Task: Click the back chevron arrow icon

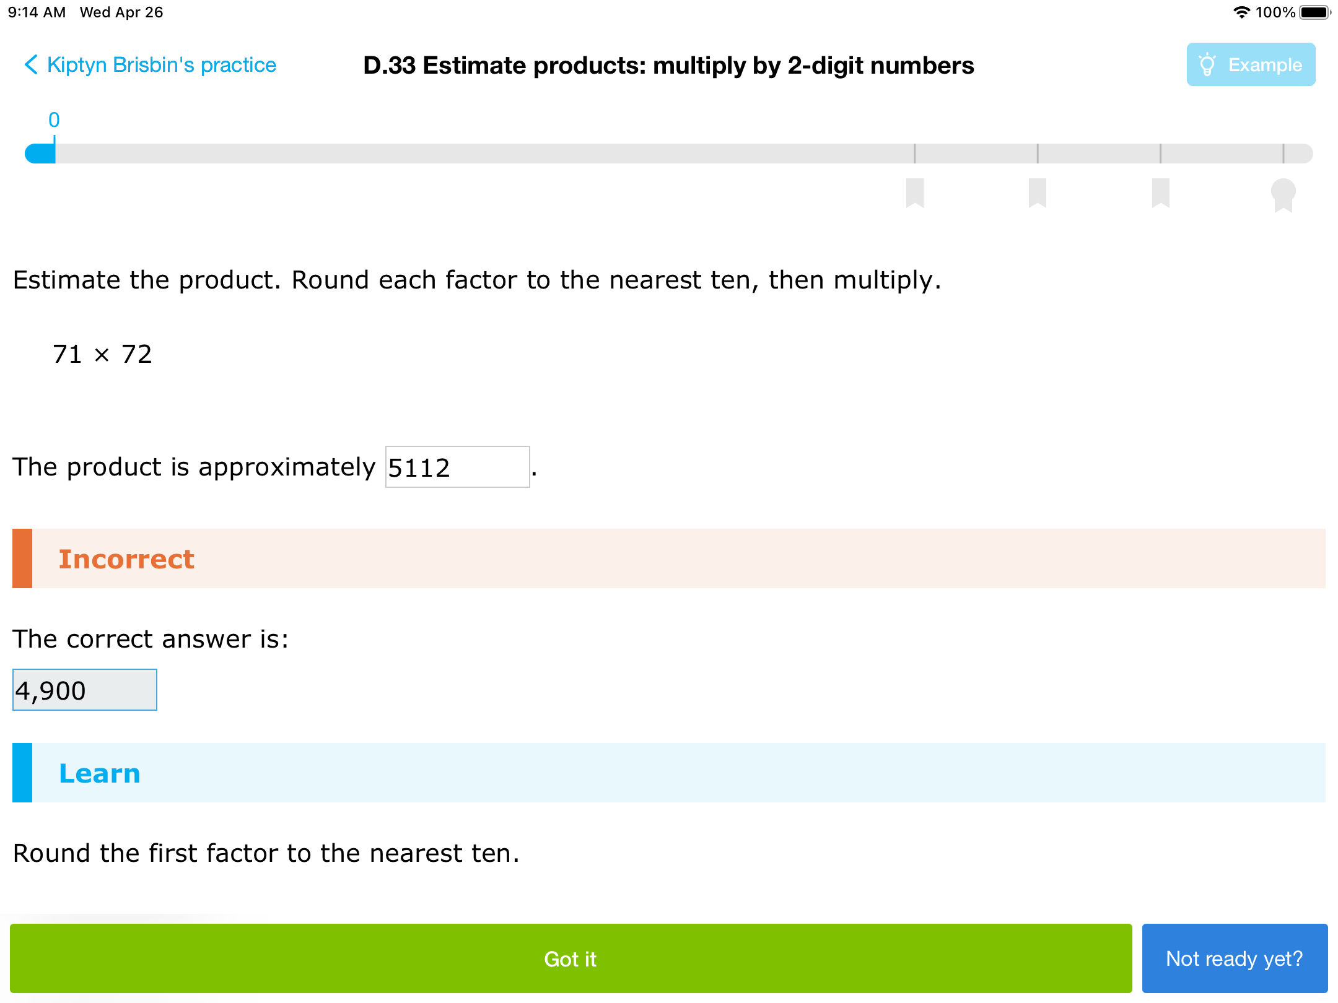Action: (x=30, y=64)
